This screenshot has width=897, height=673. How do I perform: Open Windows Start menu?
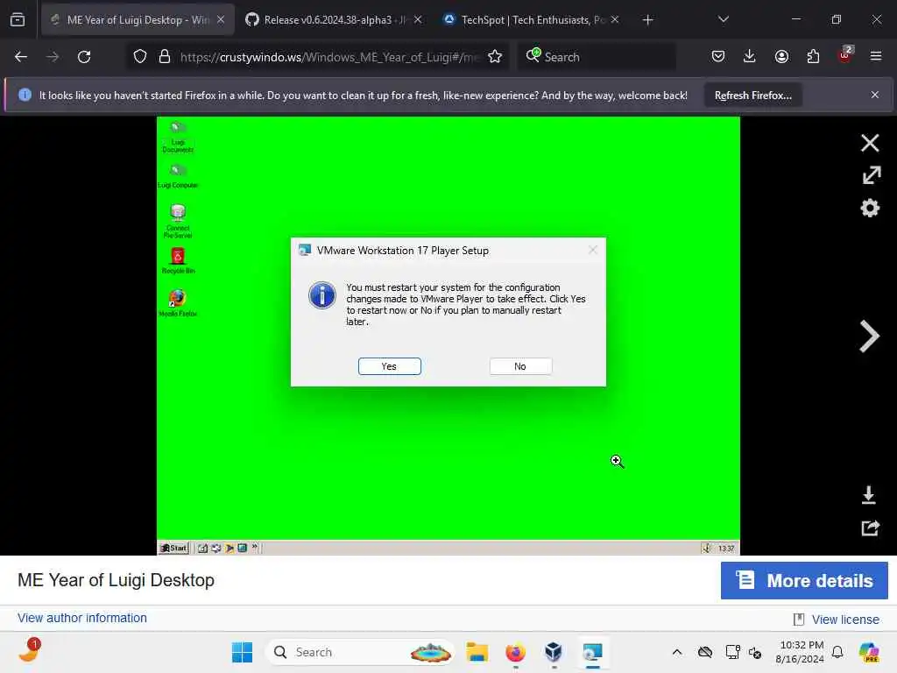(242, 652)
